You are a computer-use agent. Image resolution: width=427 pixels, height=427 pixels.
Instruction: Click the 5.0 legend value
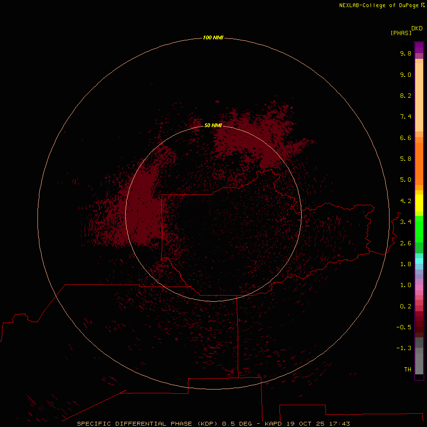pos(406,180)
